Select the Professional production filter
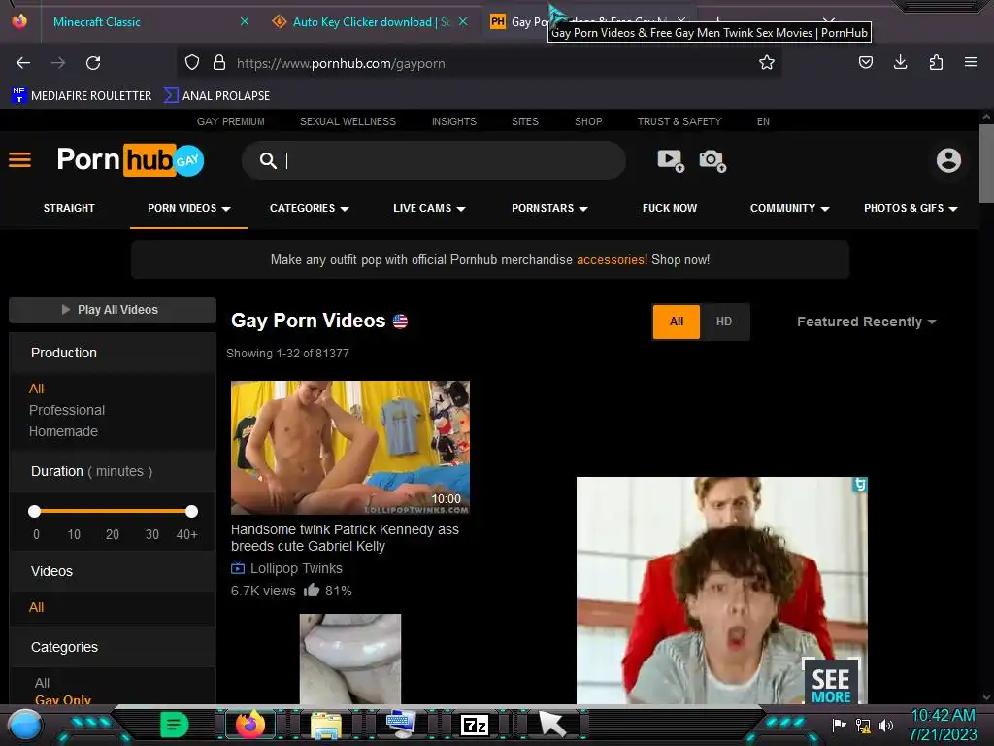 pos(67,410)
